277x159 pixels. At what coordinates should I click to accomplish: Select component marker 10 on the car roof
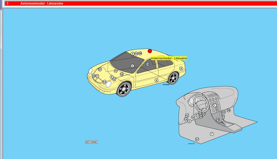pos(136,53)
